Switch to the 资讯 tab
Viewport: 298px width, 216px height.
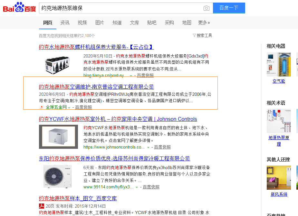(65, 23)
